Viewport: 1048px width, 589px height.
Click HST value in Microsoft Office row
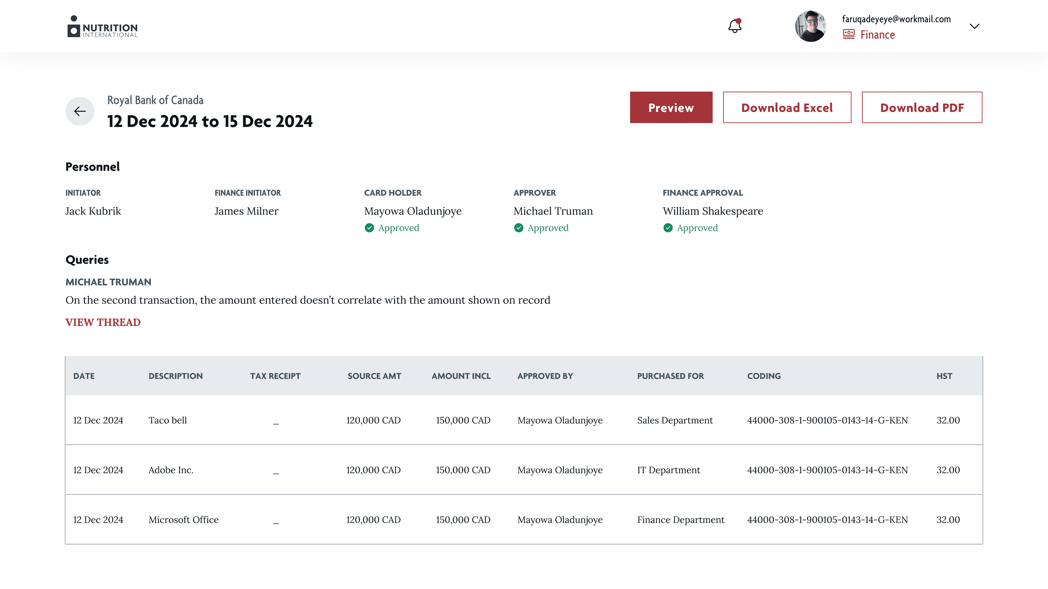click(x=948, y=519)
